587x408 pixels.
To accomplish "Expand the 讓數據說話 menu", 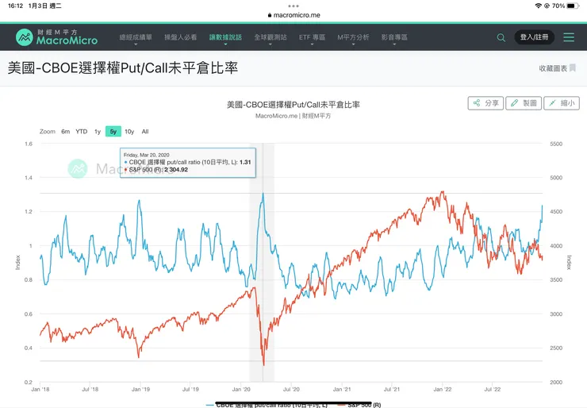I will click(x=225, y=37).
